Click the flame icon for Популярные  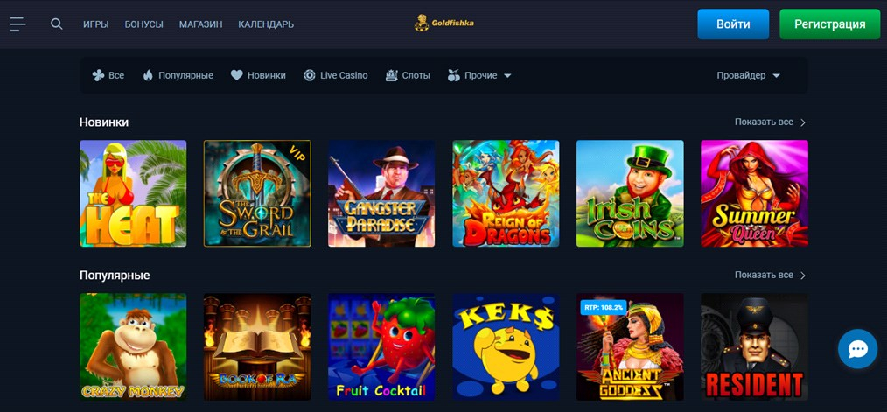point(148,75)
